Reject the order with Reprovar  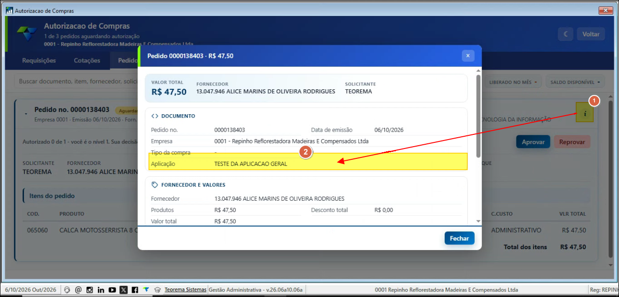point(572,142)
